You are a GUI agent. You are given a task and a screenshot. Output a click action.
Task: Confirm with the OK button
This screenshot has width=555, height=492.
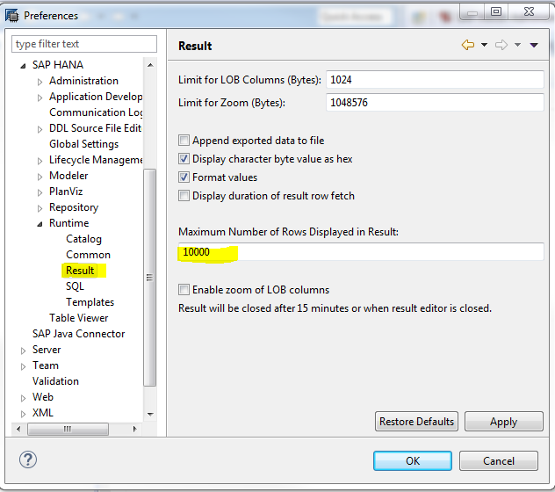[x=413, y=461]
